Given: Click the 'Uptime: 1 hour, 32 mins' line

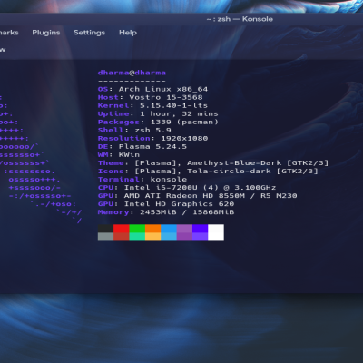Looking at the screenshot, I should [158, 113].
